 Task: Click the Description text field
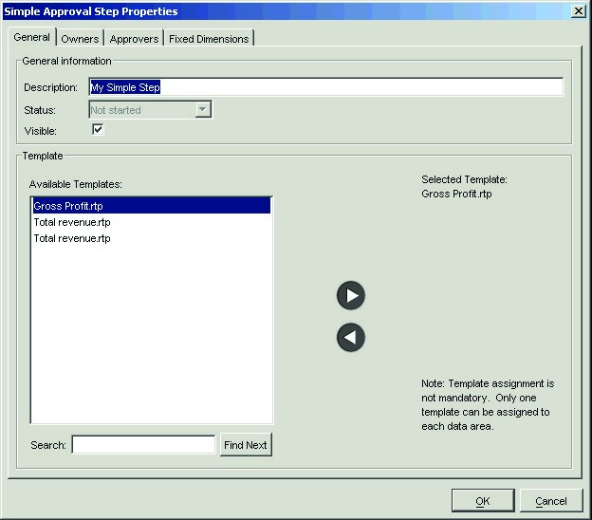point(325,87)
